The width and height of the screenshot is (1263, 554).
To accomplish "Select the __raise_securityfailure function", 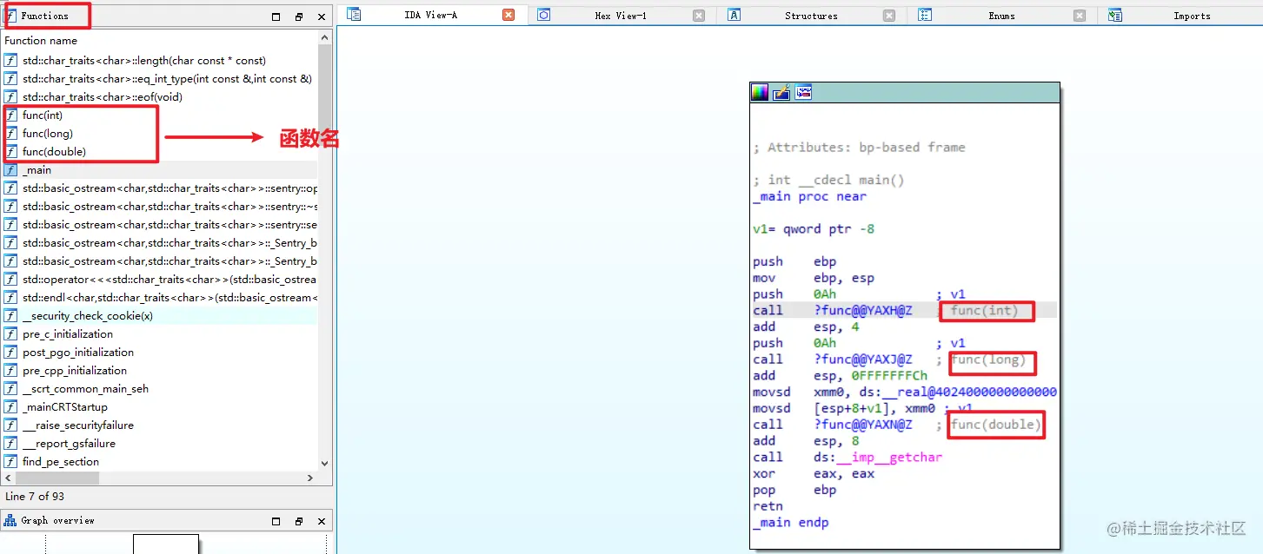I will pos(160,425).
